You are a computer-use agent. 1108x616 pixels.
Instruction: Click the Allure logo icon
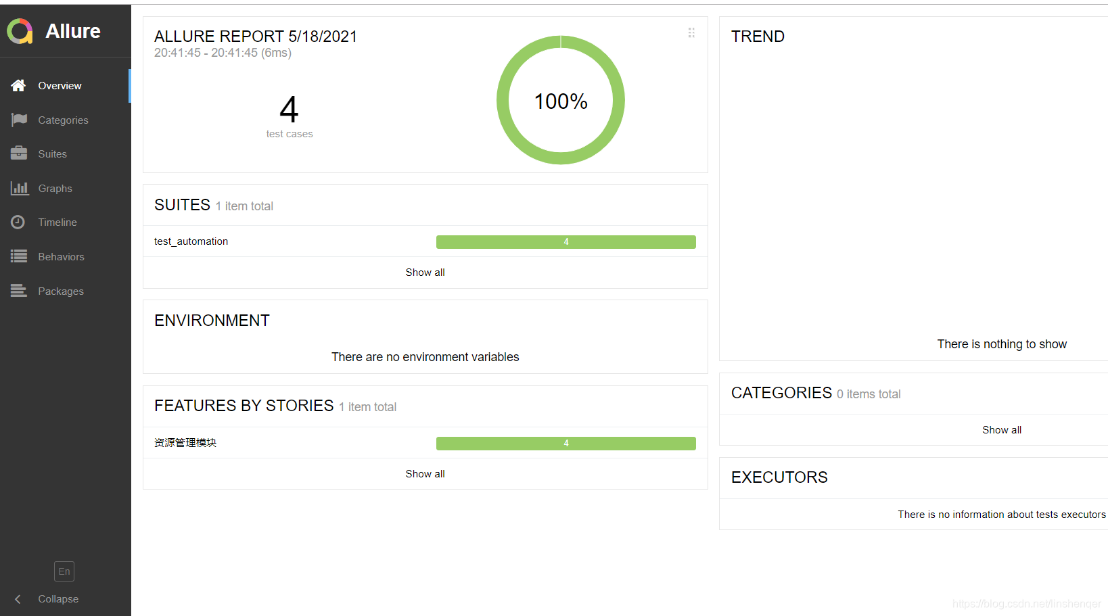[x=20, y=31]
